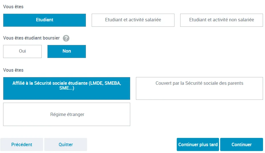Proceed with the Continuer button

coord(242,144)
